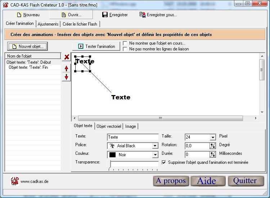Image resolution: width=270 pixels, height=198 pixels.
Task: Click the red X delete object icon
Action: [66, 57]
